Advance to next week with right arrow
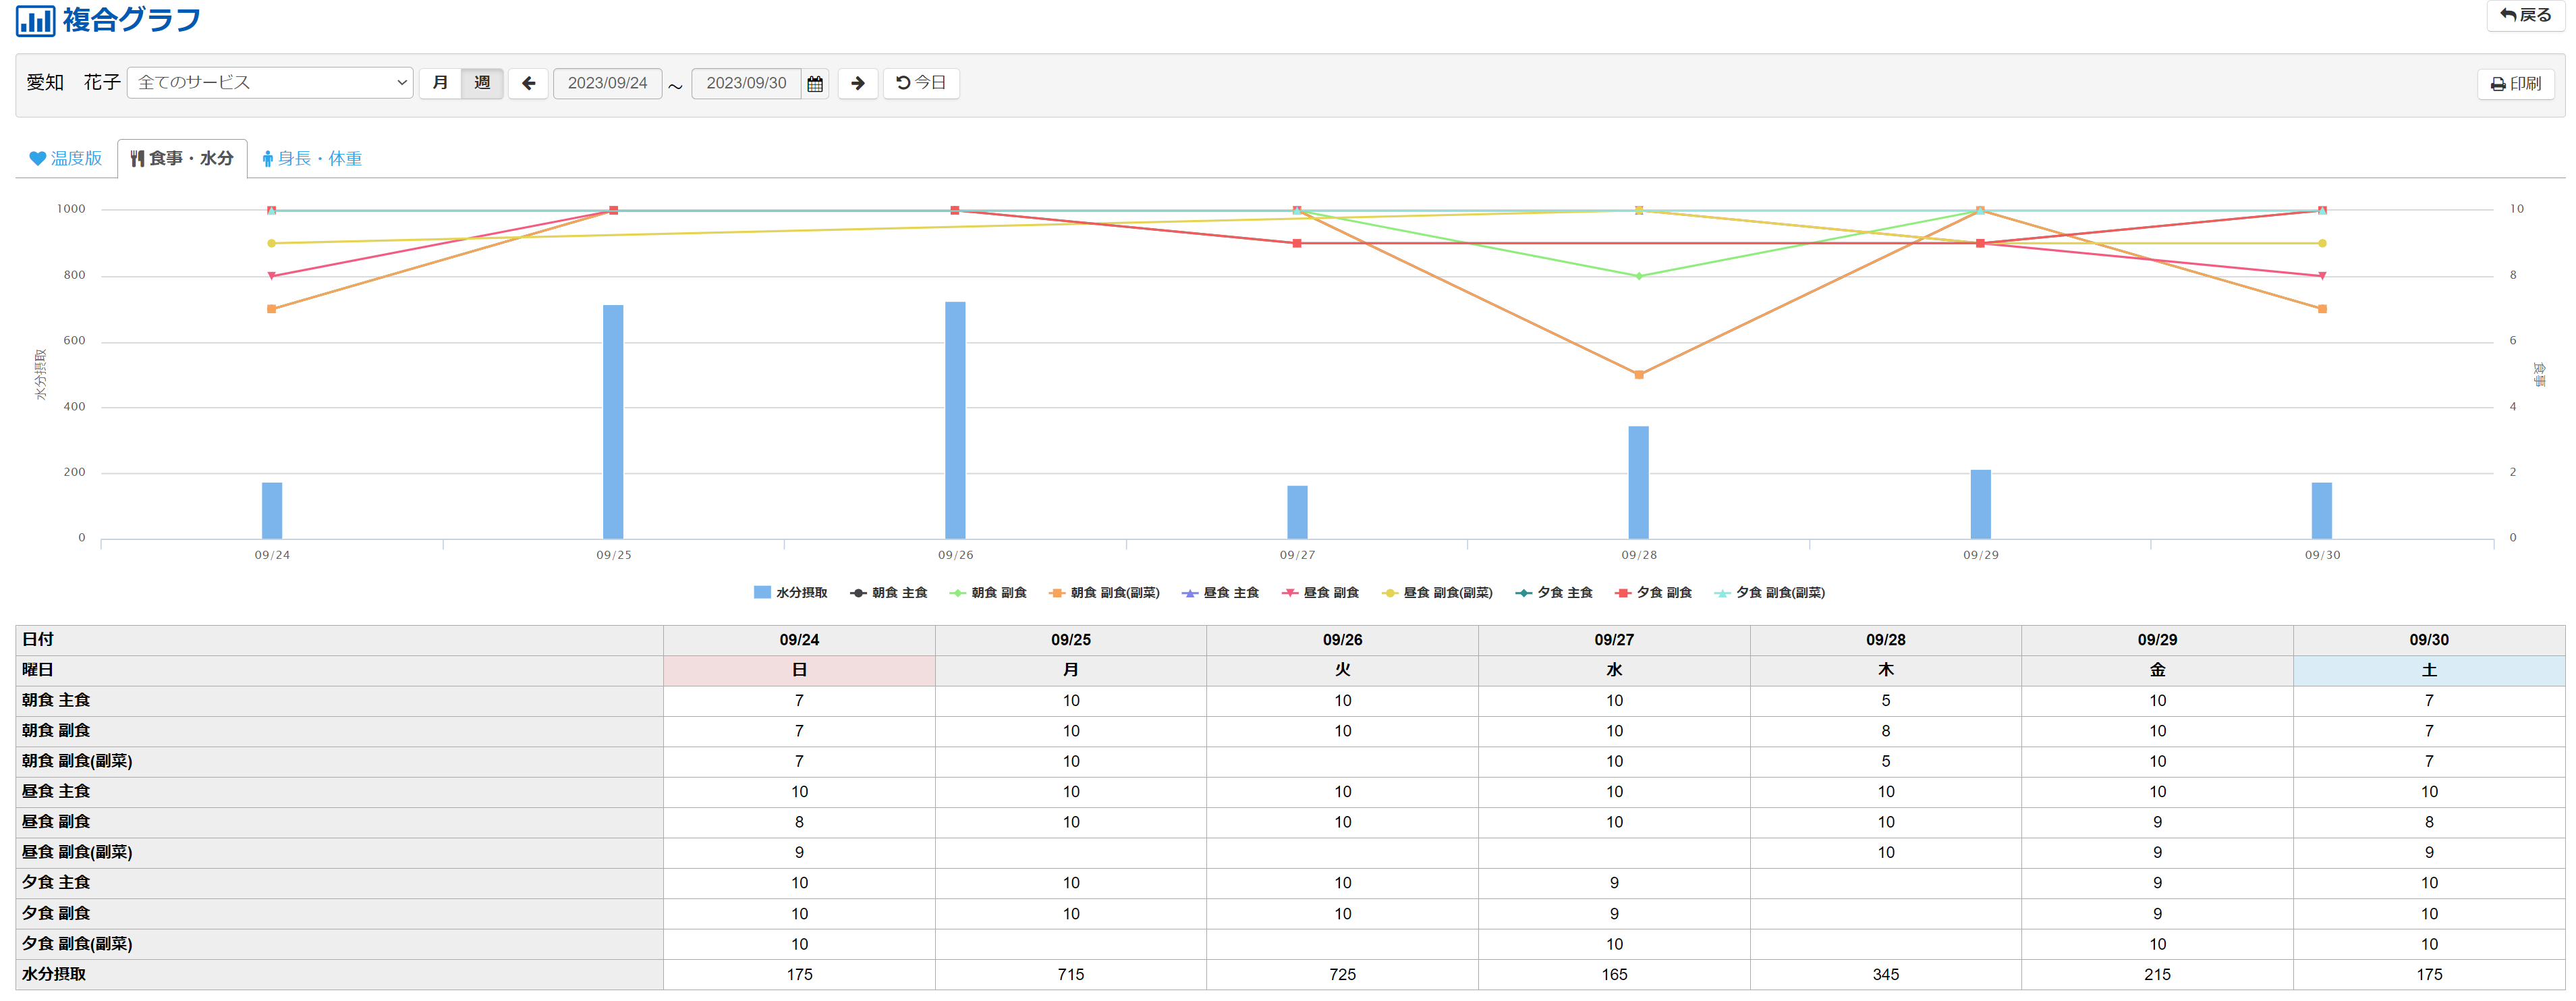 [x=857, y=84]
